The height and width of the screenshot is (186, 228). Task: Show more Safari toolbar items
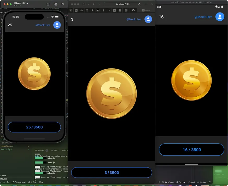(152, 4)
